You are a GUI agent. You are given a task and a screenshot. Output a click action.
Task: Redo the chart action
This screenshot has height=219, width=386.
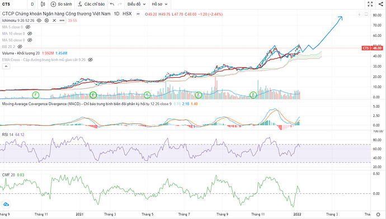[120, 4]
